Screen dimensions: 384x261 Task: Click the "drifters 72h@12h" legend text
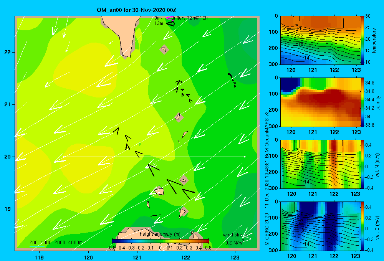click(x=190, y=18)
